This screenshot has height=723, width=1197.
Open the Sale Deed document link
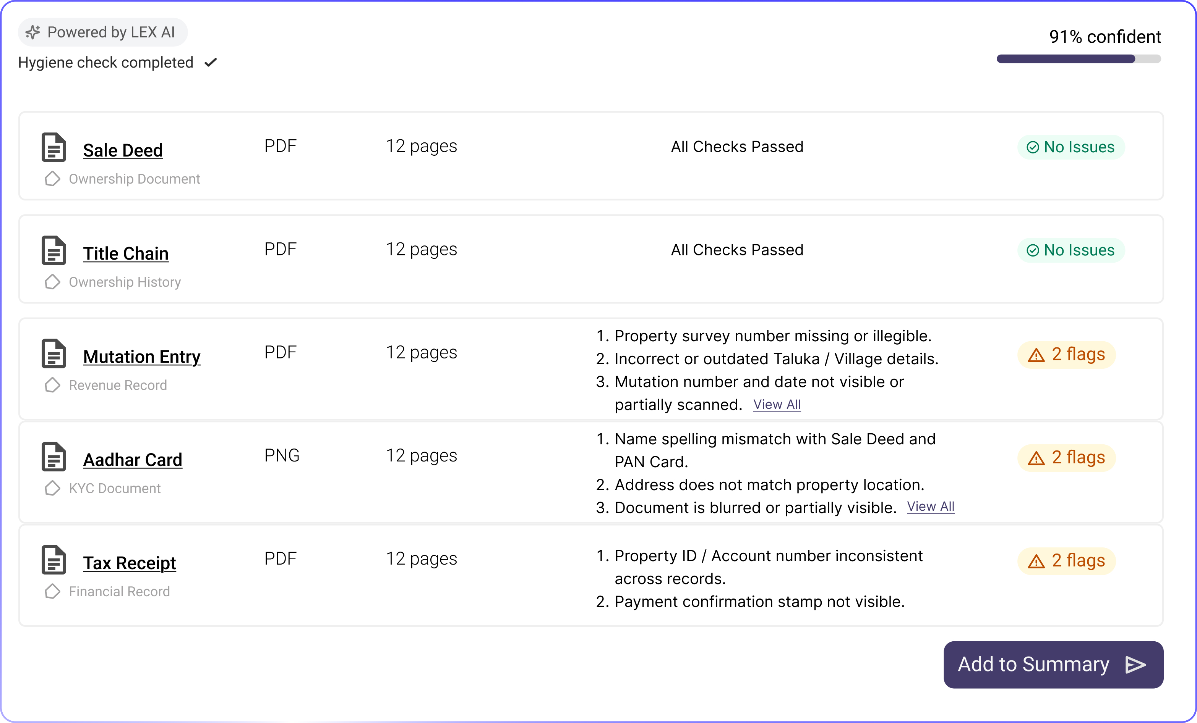[123, 150]
